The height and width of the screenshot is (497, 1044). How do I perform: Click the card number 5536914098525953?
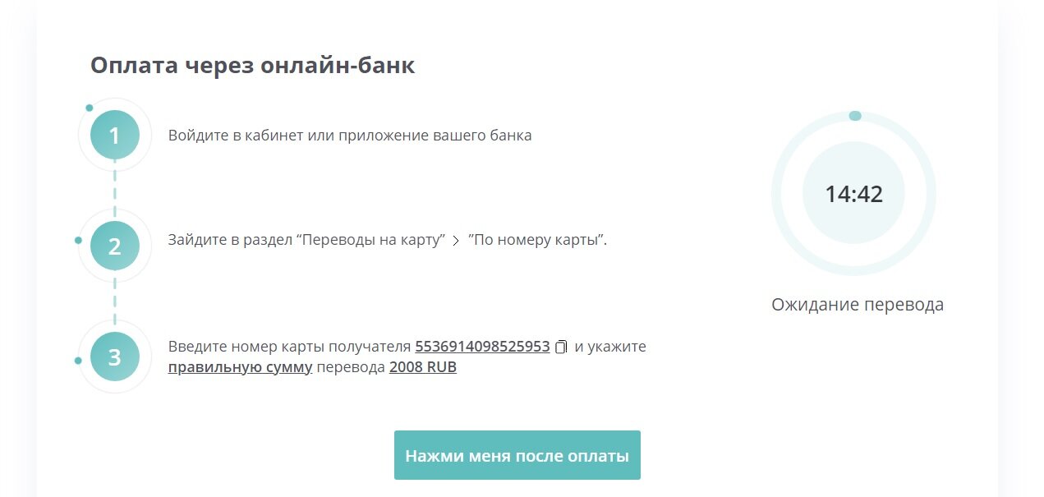point(482,347)
